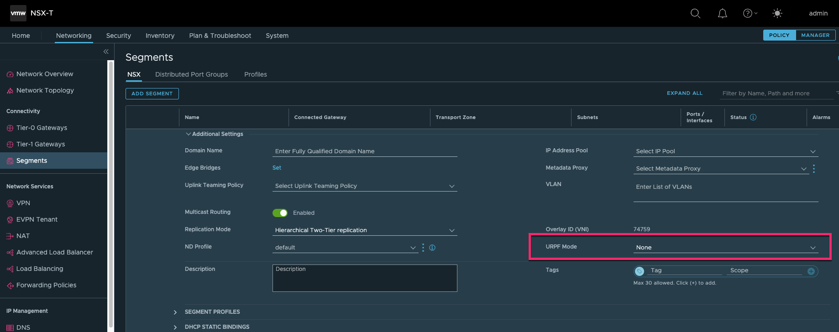The image size is (839, 332).
Task: Select the Overlay ID value 74759
Action: [x=642, y=229]
